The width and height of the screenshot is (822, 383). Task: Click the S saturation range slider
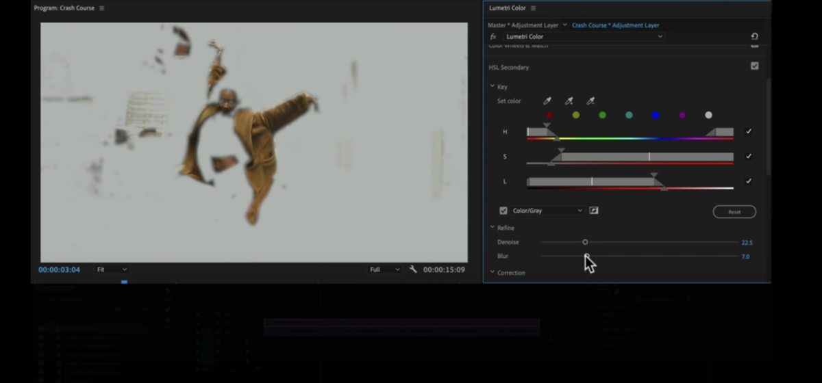[630, 157]
